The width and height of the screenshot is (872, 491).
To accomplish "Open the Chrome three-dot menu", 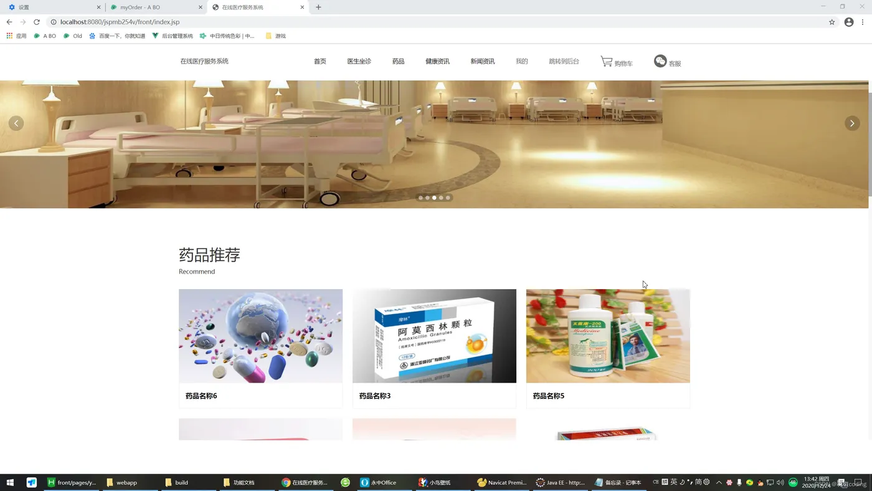I will pyautogui.click(x=863, y=22).
